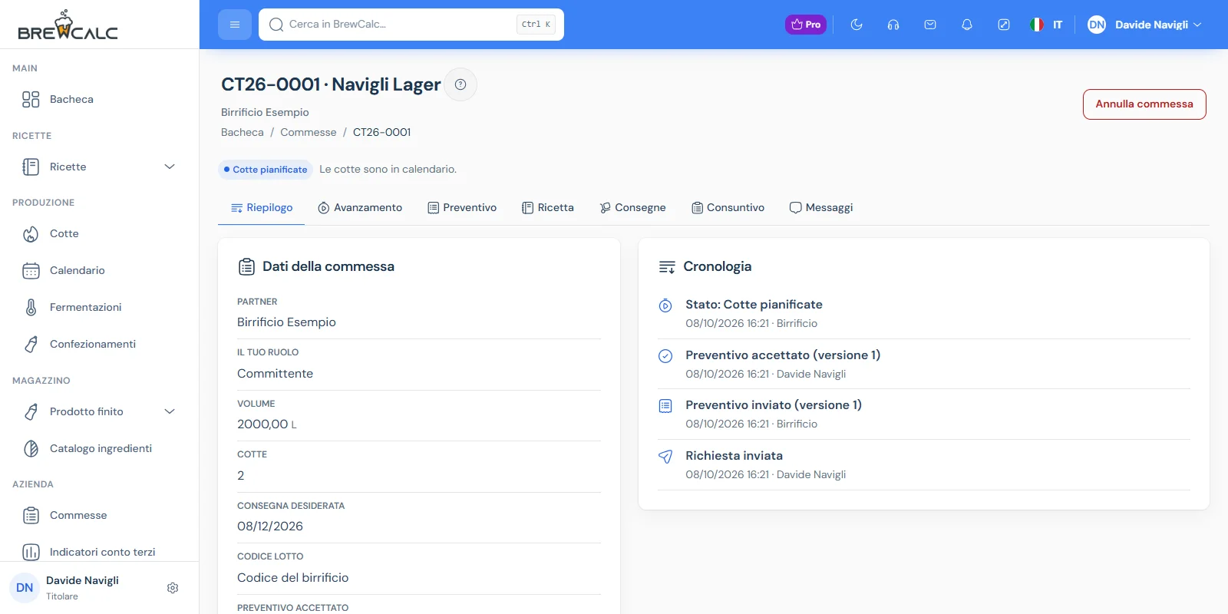Open notifications bell icon
This screenshot has height=614, width=1228.
point(967,25)
